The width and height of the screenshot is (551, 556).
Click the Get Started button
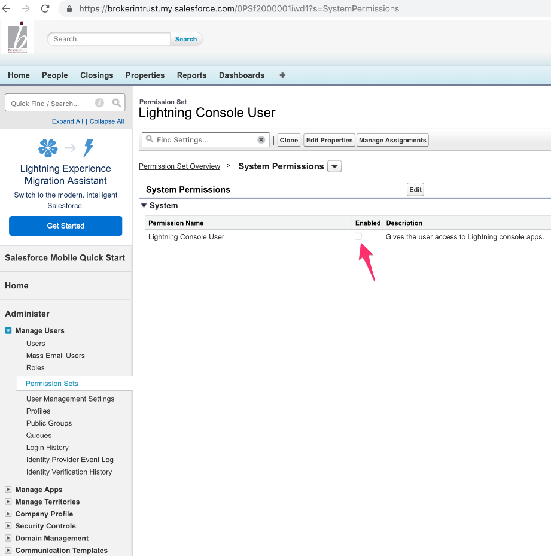(x=66, y=226)
